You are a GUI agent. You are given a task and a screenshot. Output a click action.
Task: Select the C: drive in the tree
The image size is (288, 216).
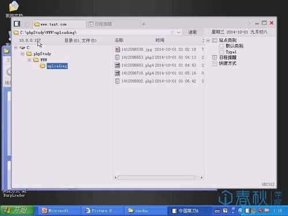(x=28, y=48)
